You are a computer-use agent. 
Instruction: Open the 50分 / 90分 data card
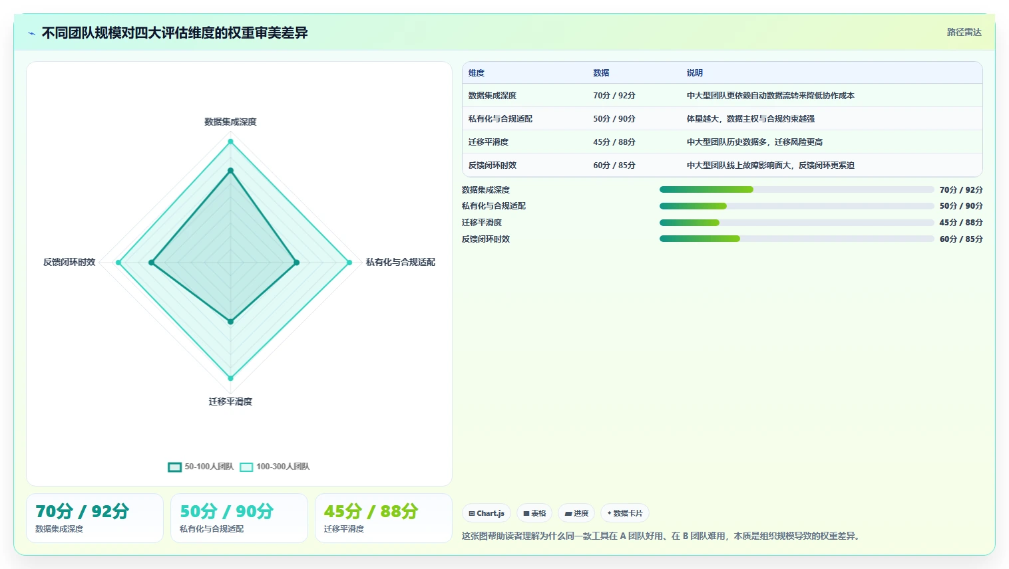click(x=239, y=518)
